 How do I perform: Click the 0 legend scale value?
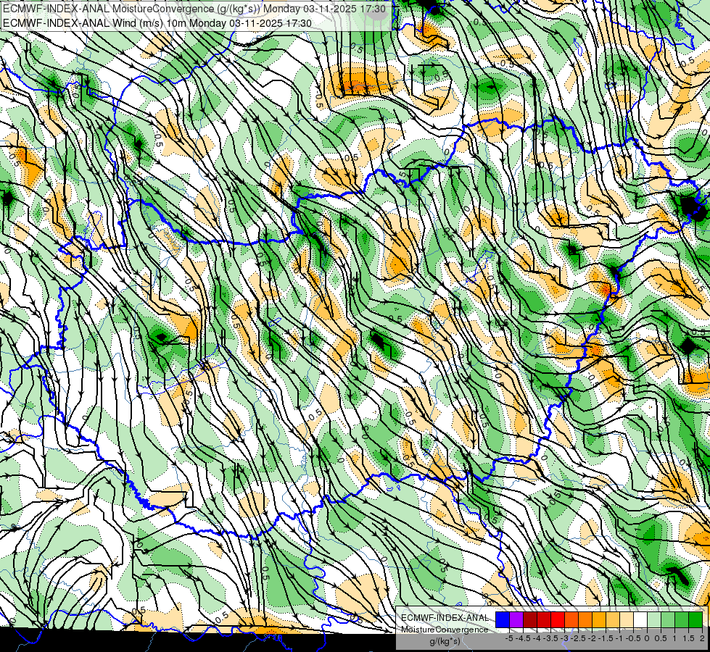point(647,638)
